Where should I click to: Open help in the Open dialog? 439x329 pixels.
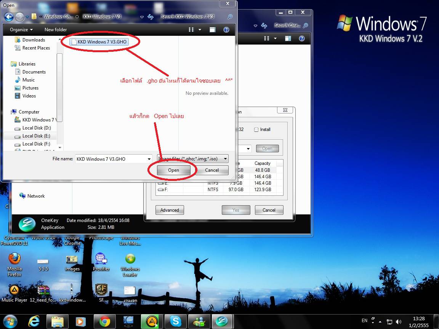point(226,30)
